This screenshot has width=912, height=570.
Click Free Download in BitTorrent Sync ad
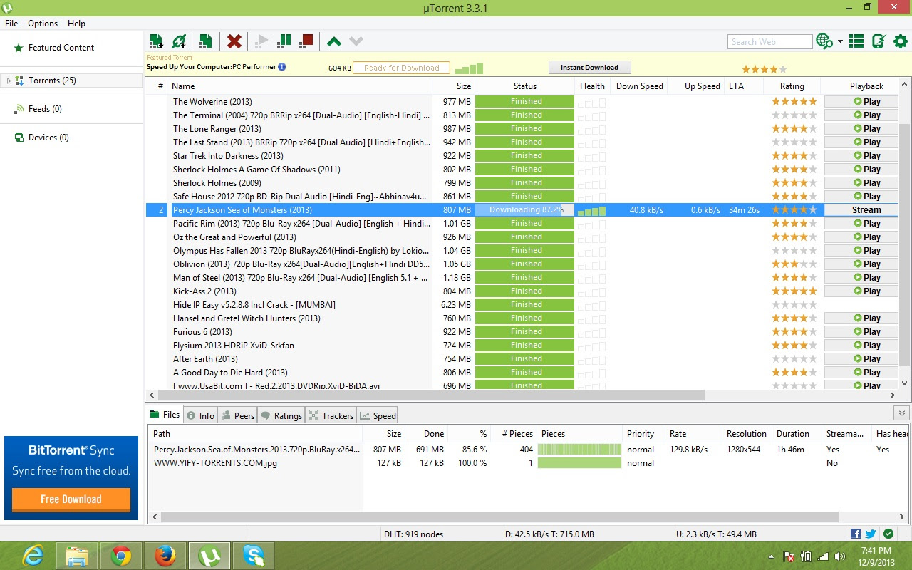[71, 499]
